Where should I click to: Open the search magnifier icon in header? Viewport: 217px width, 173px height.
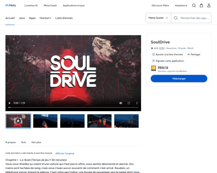pyautogui.click(x=194, y=5)
